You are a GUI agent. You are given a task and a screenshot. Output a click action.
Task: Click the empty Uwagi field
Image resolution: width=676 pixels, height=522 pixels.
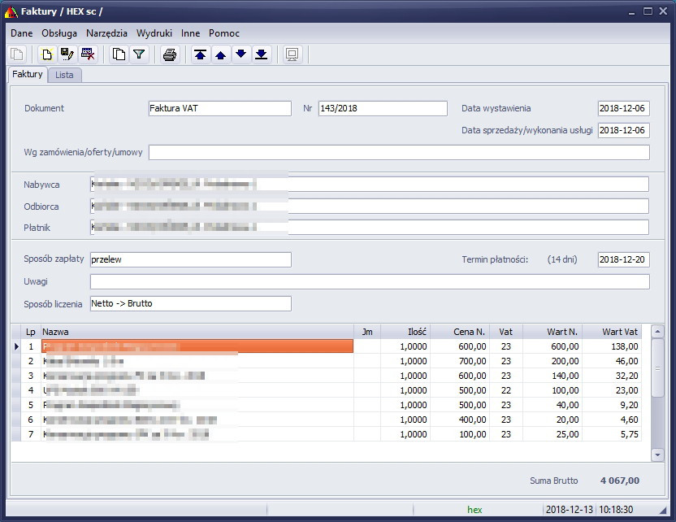(x=370, y=281)
